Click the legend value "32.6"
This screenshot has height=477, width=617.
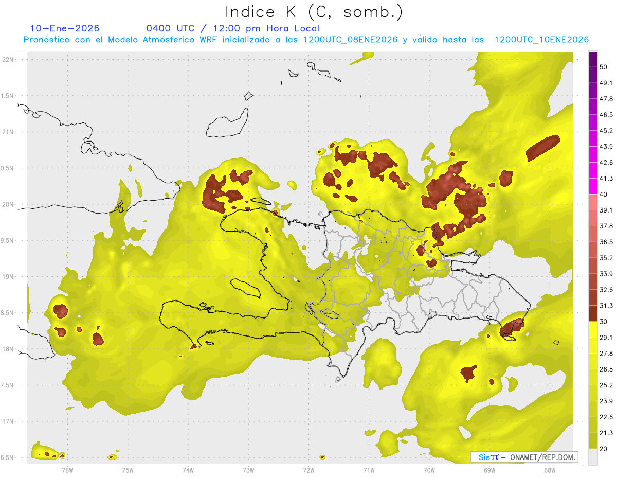pos(606,290)
